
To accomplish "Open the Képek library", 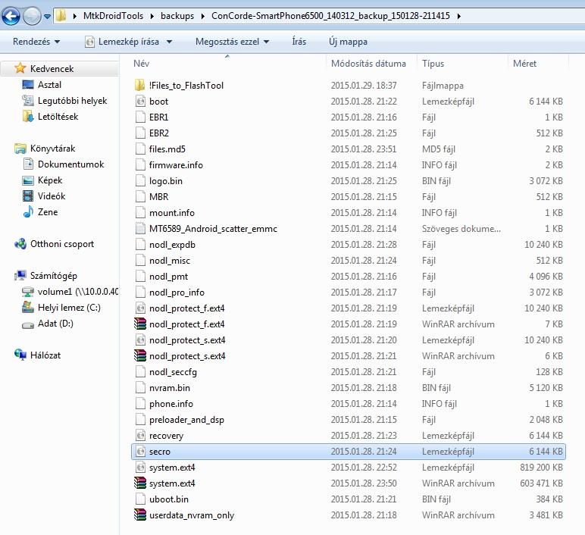I will [x=50, y=180].
